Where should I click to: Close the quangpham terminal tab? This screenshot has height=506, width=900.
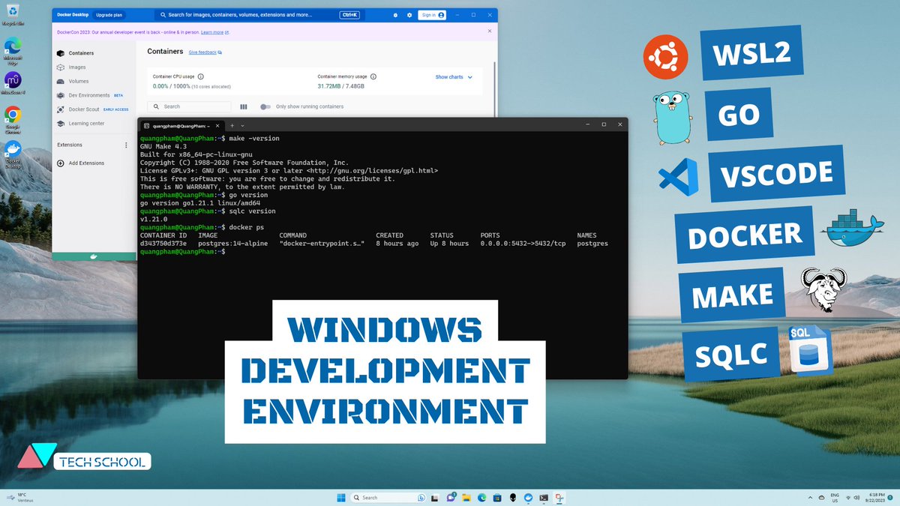click(218, 125)
